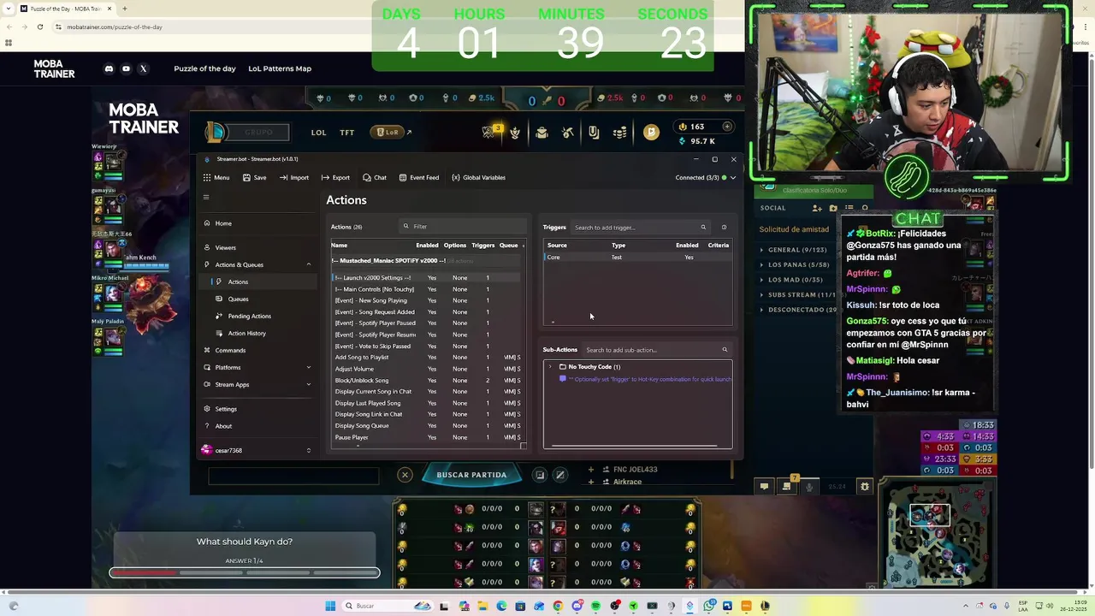The height and width of the screenshot is (616, 1095).
Task: Expand the No Touchy Code folder
Action: pos(550,367)
